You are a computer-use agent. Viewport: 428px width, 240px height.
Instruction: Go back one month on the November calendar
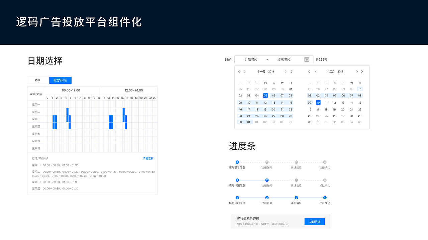click(x=244, y=71)
